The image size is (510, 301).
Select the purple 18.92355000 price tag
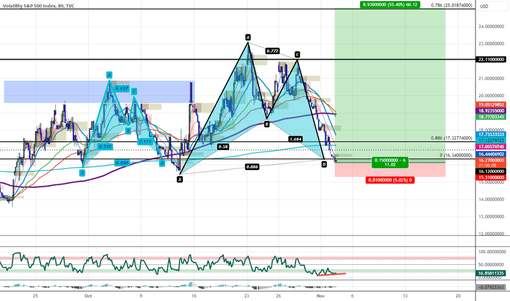[x=491, y=111]
